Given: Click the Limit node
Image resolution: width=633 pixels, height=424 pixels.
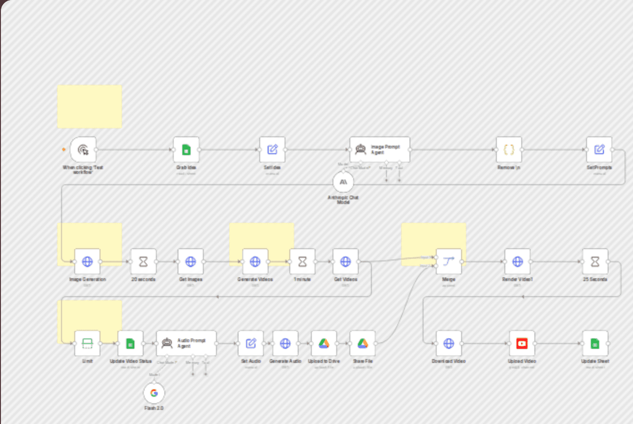Looking at the screenshot, I should [x=87, y=343].
